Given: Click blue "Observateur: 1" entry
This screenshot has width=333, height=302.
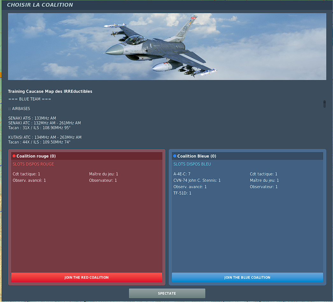Looking at the screenshot, I should click(264, 187).
